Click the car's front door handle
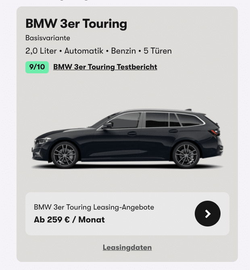250x270 pixels. click(132, 133)
